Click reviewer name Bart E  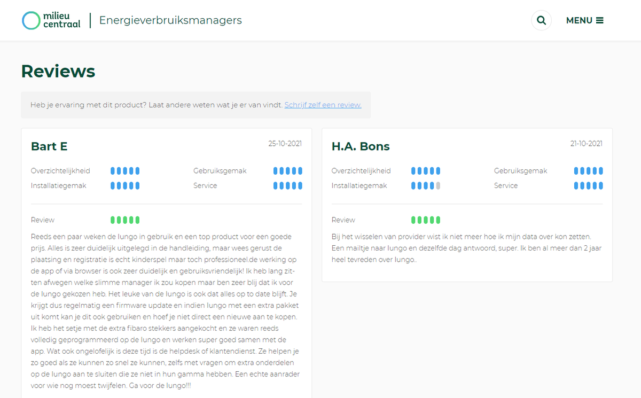point(49,146)
